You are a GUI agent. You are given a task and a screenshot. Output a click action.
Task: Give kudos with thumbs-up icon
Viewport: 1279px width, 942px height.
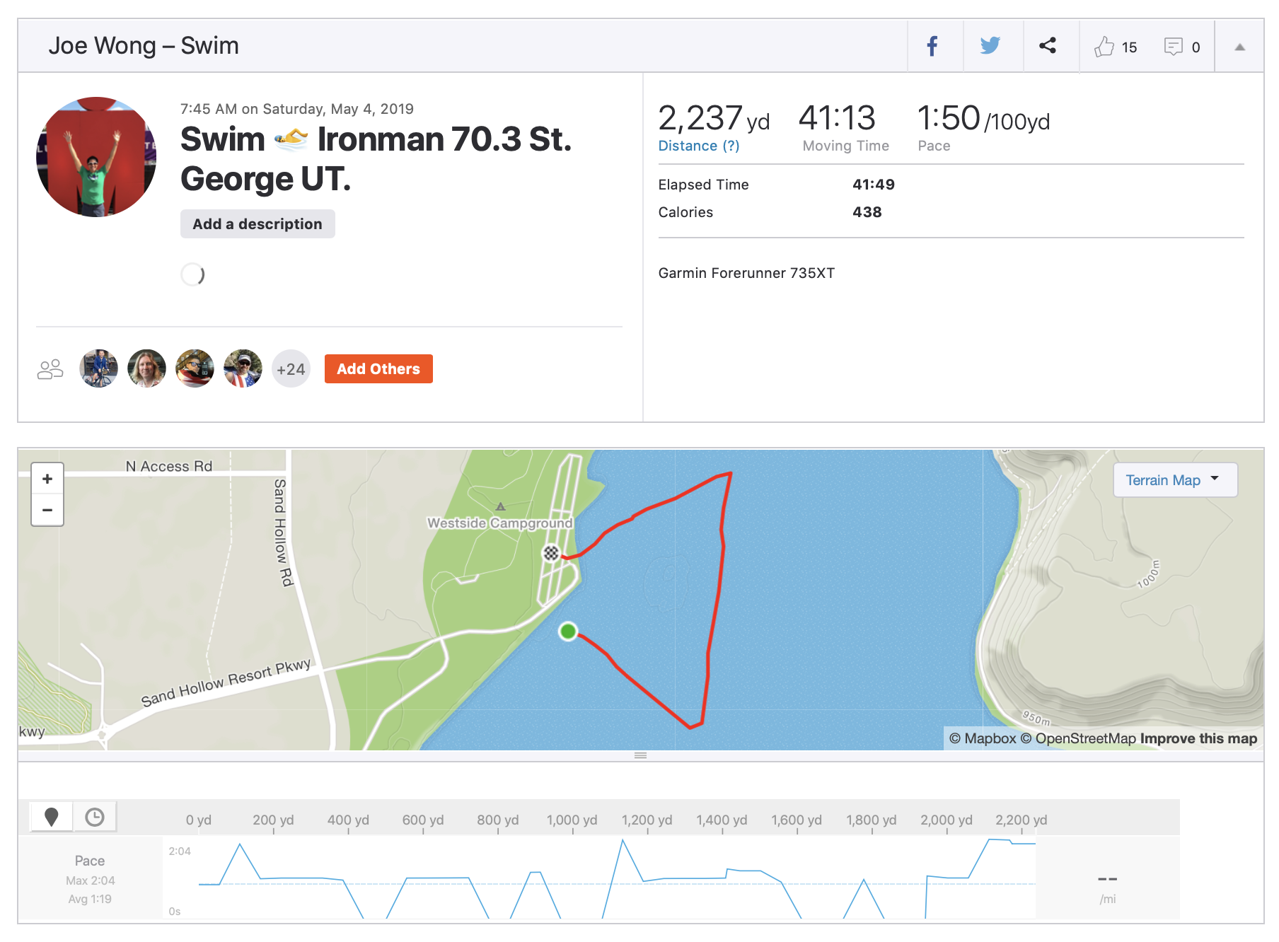coord(1104,47)
